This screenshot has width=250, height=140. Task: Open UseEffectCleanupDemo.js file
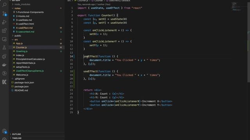(x=30, y=71)
